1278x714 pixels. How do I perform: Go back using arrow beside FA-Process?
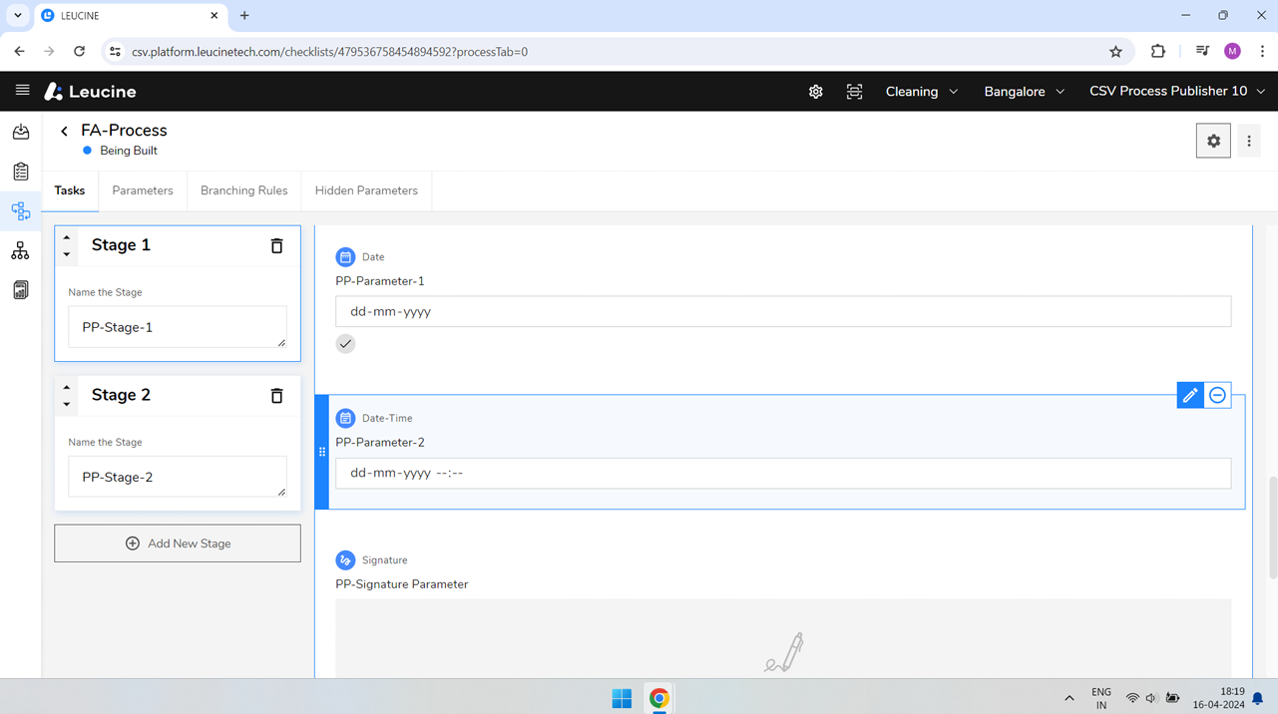pyautogui.click(x=65, y=131)
